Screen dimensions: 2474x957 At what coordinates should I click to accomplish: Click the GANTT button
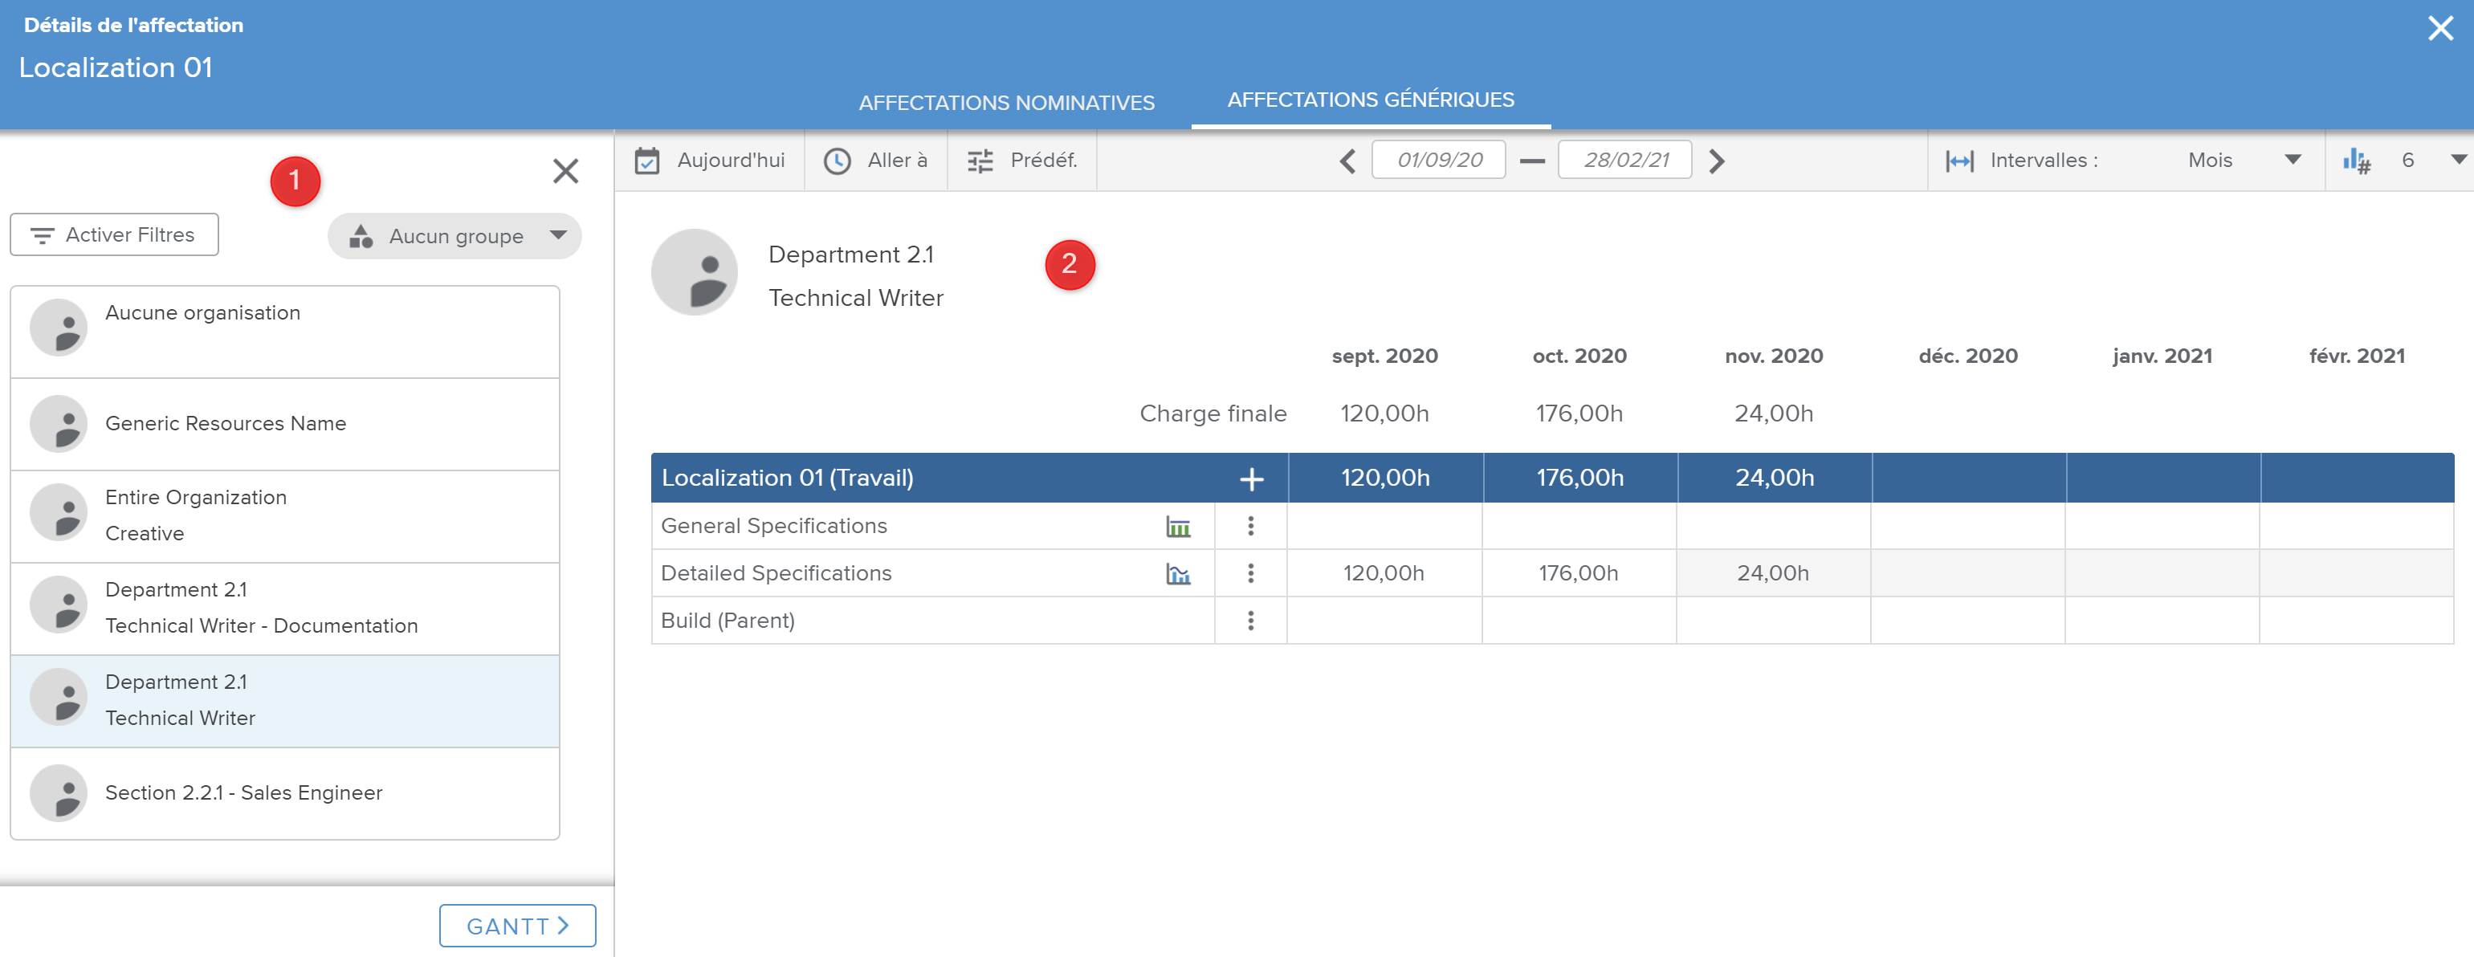pyautogui.click(x=516, y=926)
